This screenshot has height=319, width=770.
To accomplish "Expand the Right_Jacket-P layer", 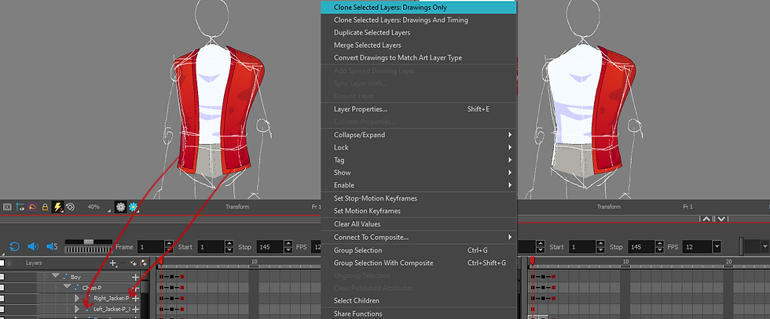I will (x=77, y=298).
